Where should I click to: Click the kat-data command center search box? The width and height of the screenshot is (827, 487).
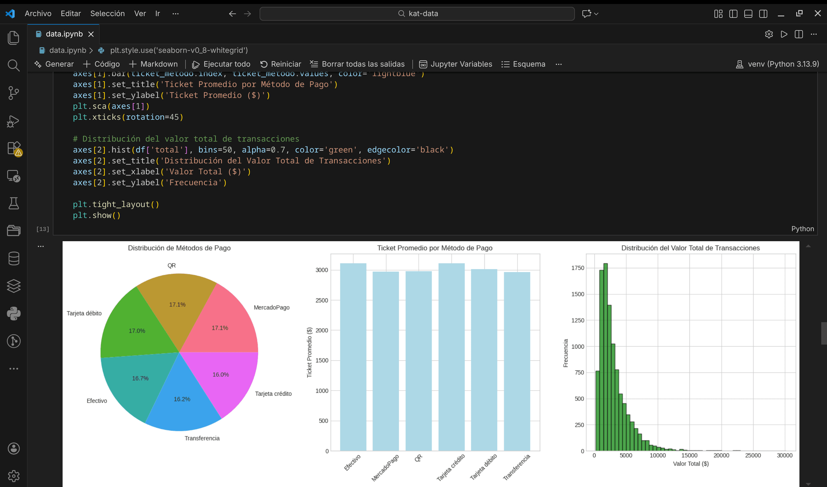(x=417, y=14)
